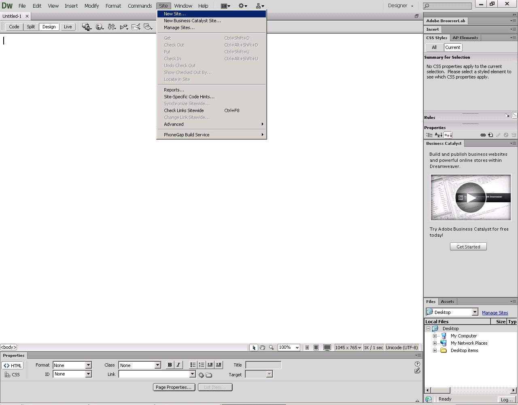Toggle Live view
Image resolution: width=518 pixels, height=405 pixels.
[68, 27]
